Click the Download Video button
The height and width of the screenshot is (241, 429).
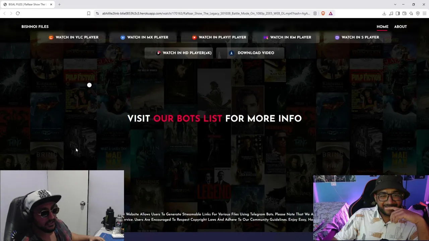point(250,53)
